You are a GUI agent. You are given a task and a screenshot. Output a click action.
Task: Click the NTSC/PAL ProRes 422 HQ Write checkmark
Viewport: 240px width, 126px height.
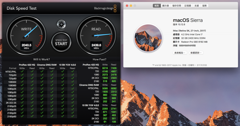coord(22,71)
